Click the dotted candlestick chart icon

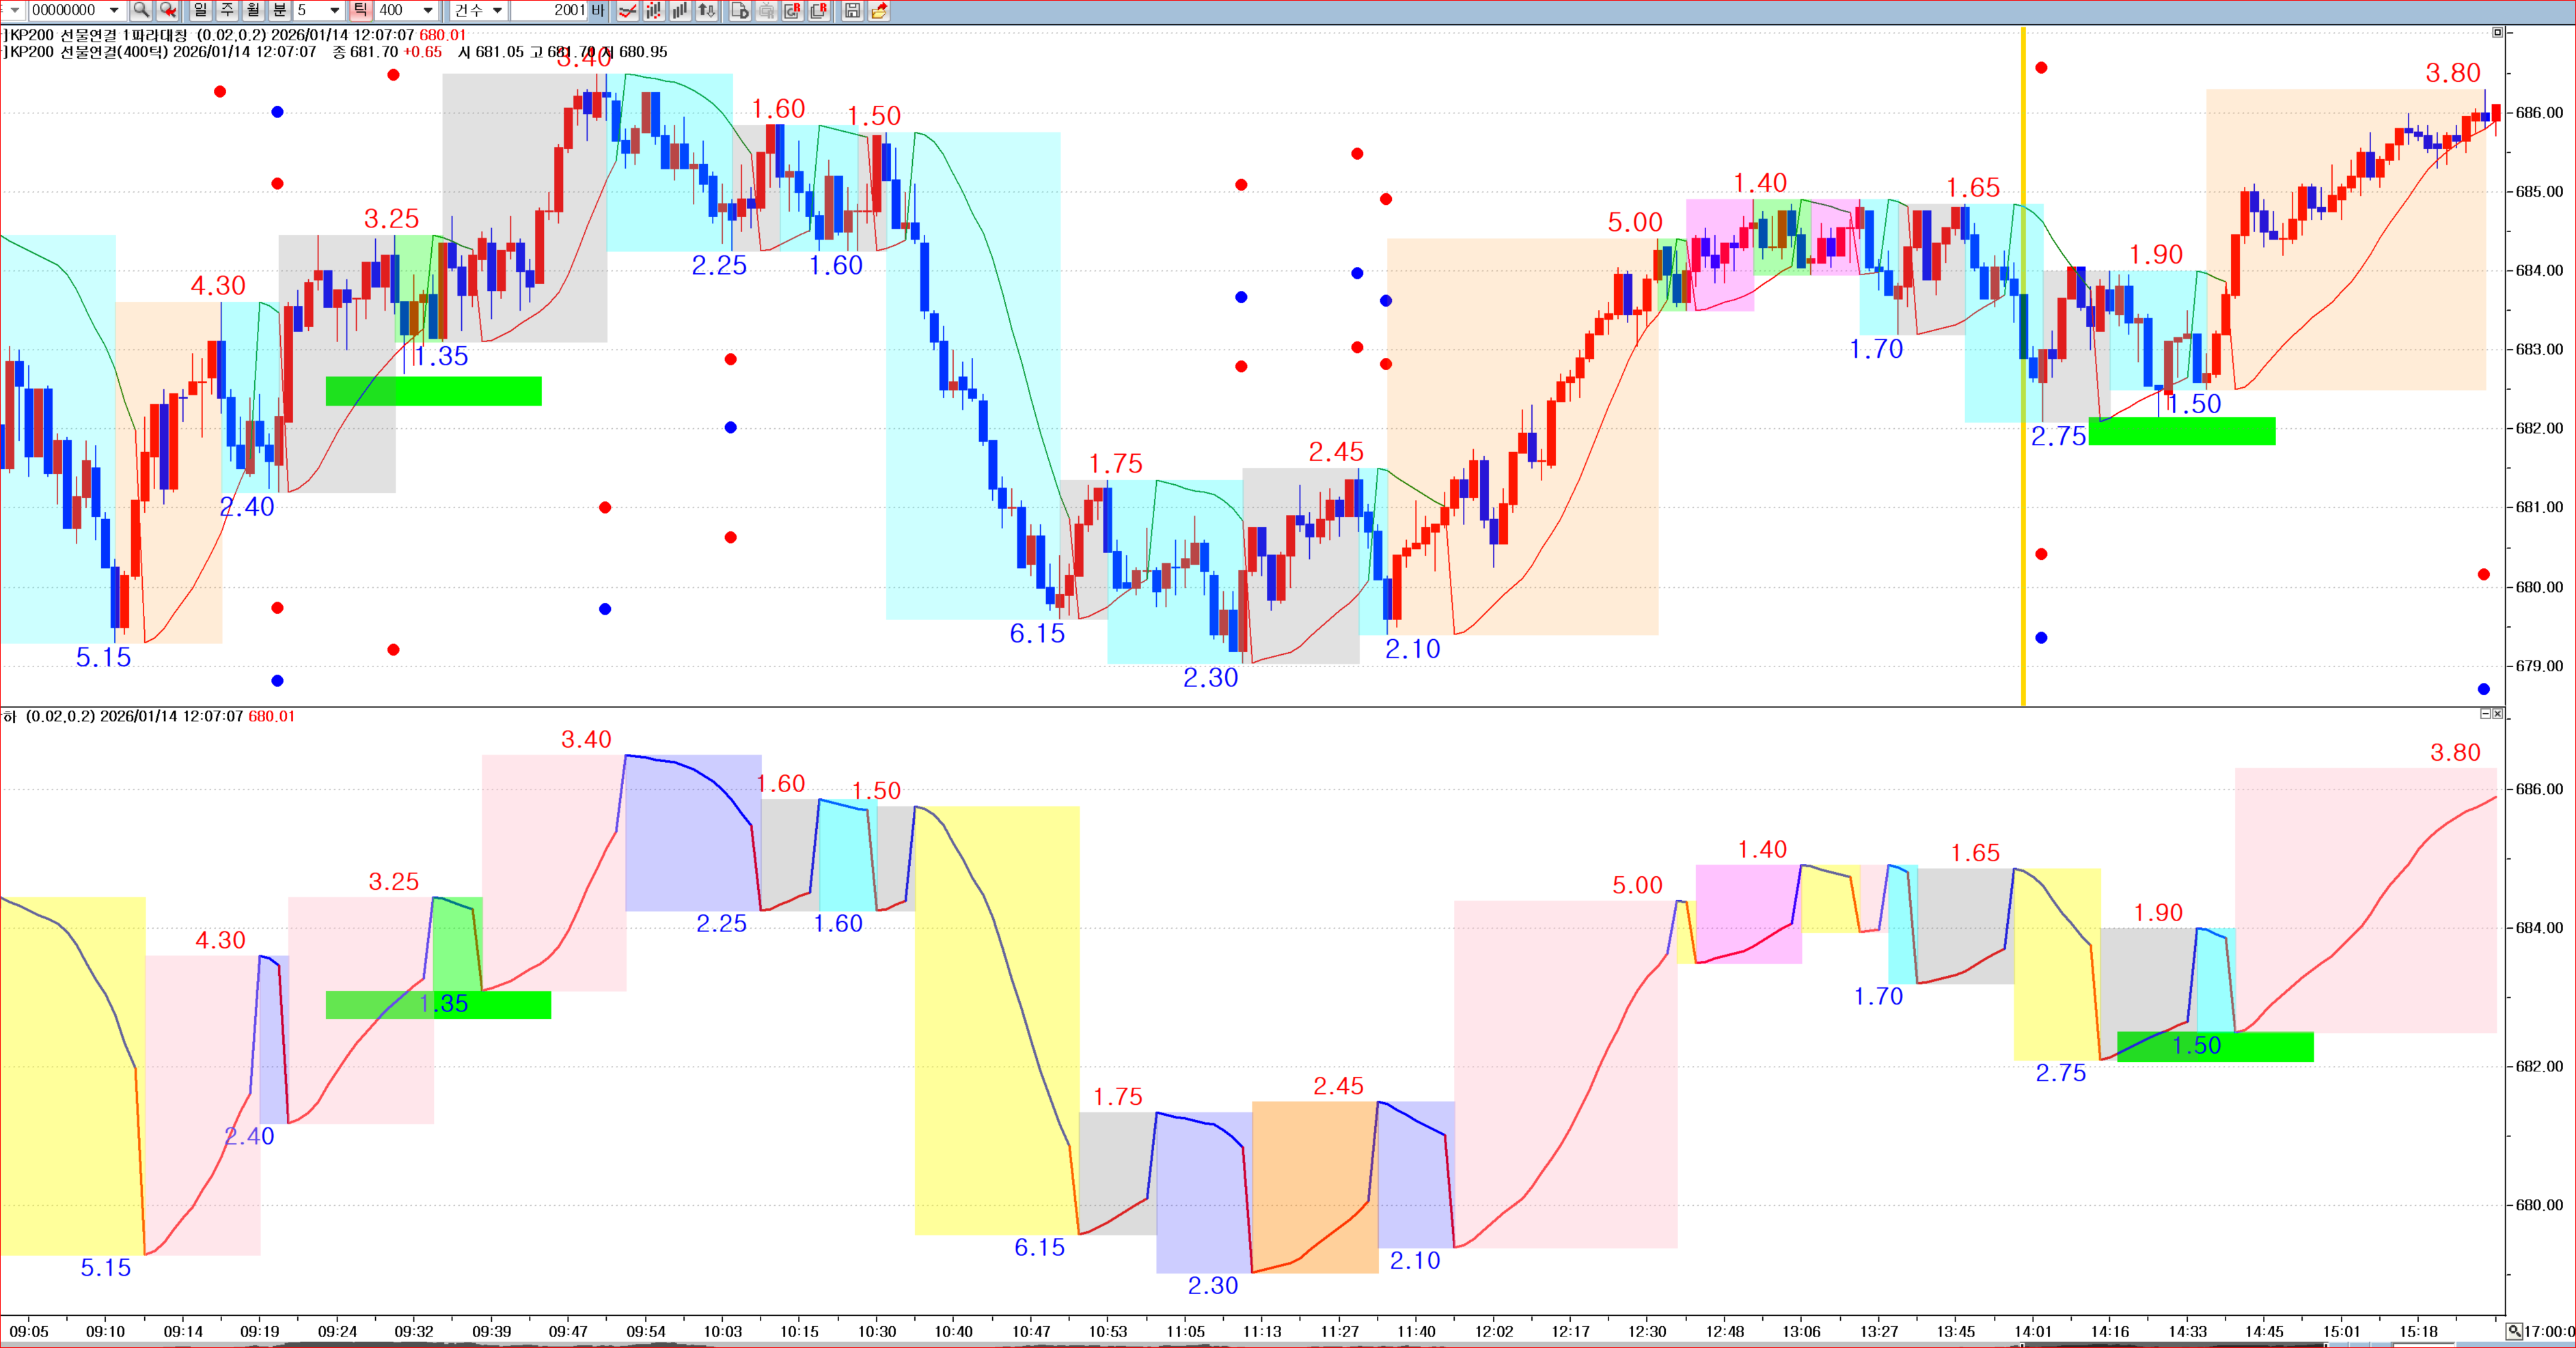click(x=653, y=11)
